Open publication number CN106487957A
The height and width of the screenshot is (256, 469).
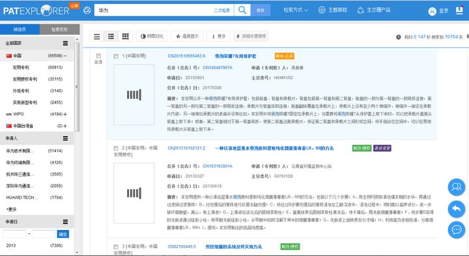point(218,68)
